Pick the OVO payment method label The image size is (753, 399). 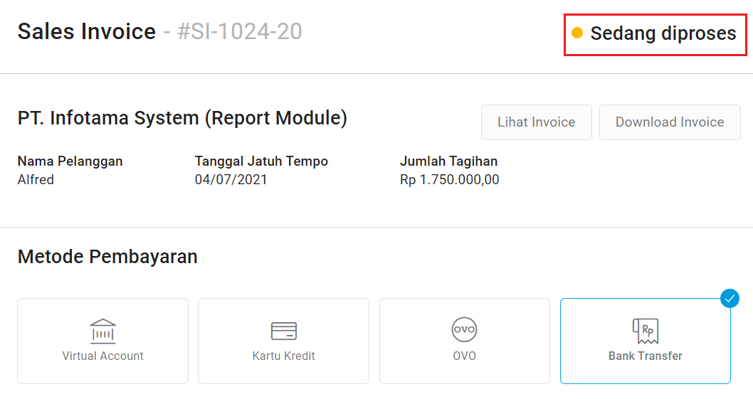464,356
